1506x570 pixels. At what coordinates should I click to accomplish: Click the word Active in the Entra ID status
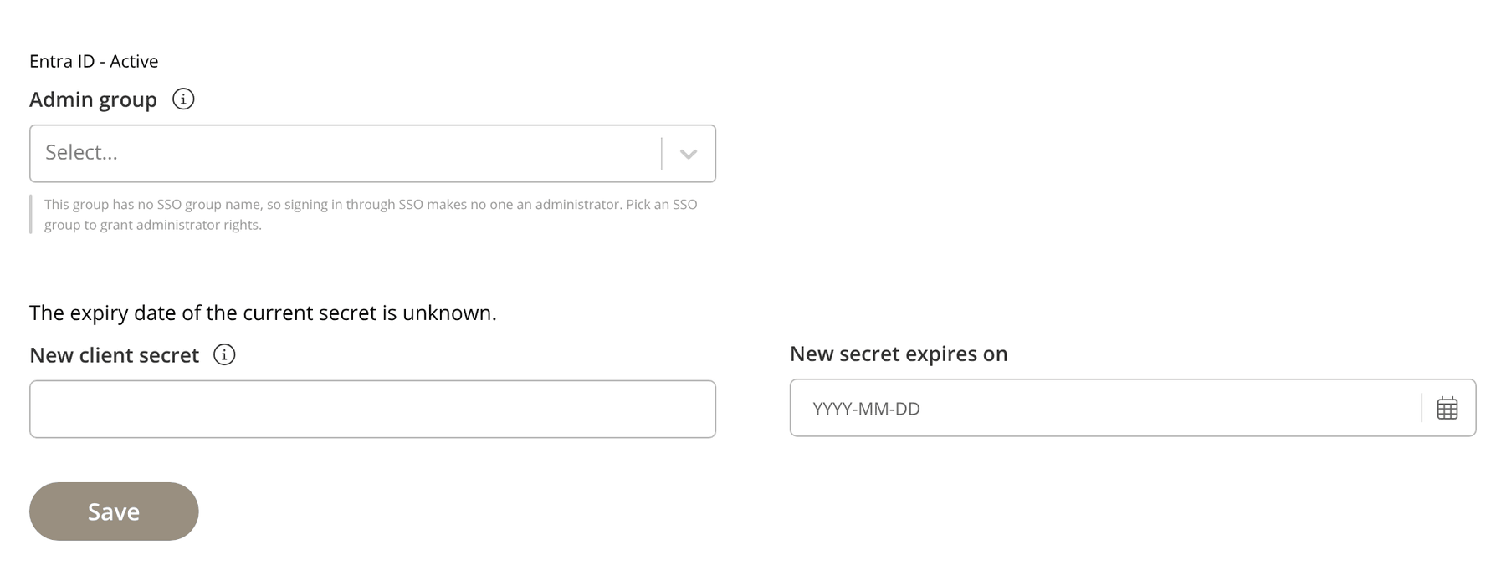134,61
